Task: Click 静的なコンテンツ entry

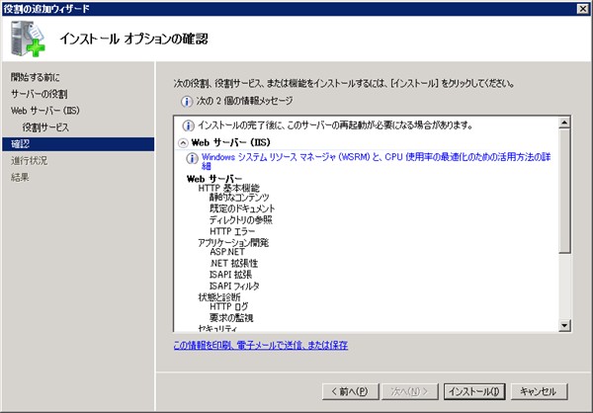Action: click(239, 197)
